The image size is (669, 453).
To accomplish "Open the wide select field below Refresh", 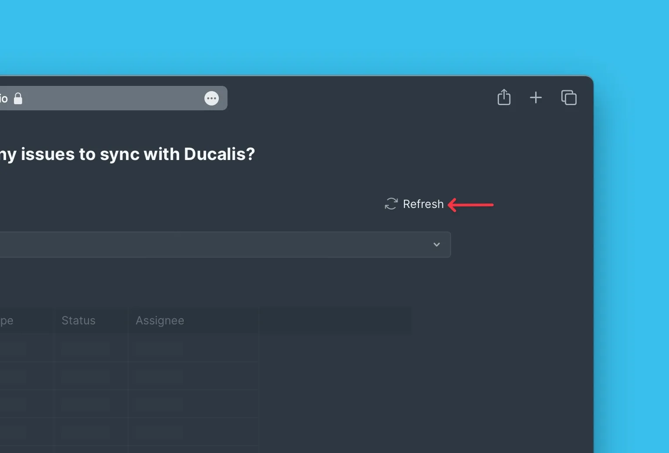I will click(218, 245).
